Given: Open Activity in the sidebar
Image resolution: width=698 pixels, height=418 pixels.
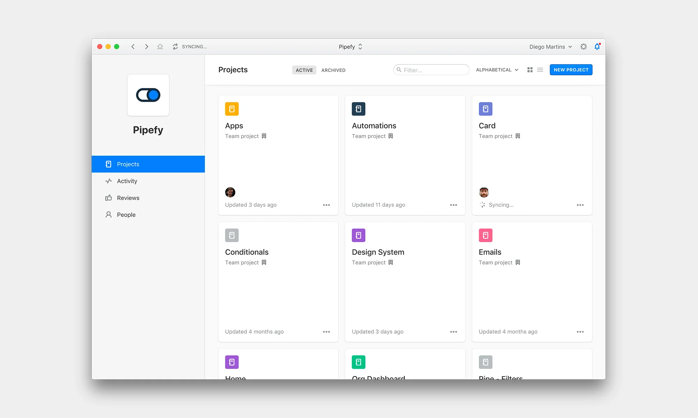Looking at the screenshot, I should pyautogui.click(x=127, y=181).
